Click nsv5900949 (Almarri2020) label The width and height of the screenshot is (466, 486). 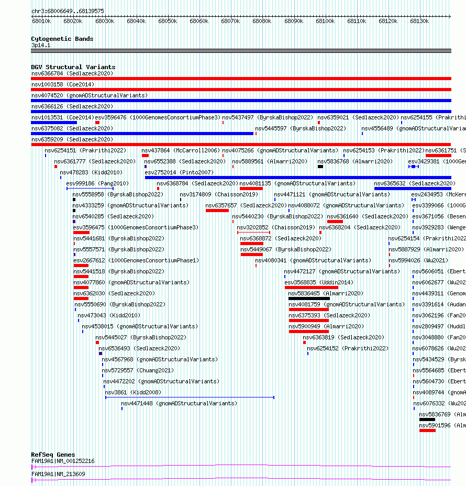pyautogui.click(x=326, y=326)
